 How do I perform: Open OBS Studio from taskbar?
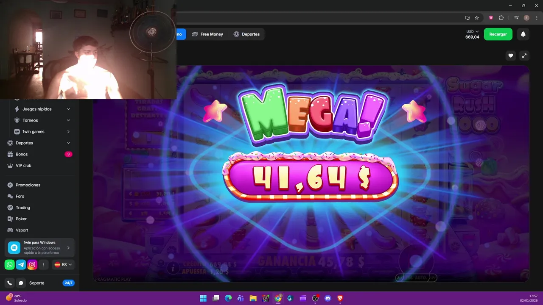coord(315,298)
